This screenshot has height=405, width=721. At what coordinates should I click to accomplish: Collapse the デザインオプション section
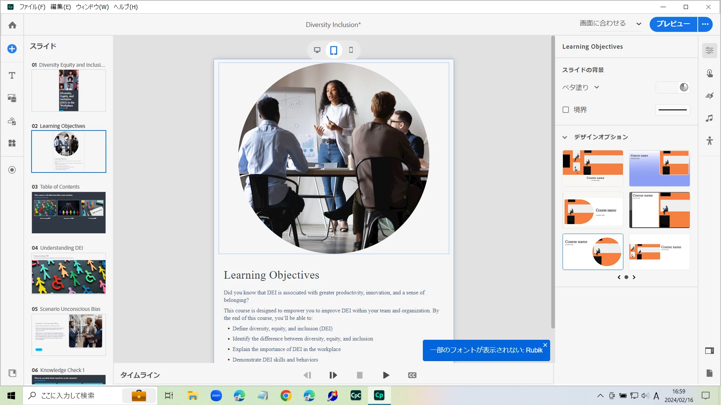pyautogui.click(x=565, y=137)
